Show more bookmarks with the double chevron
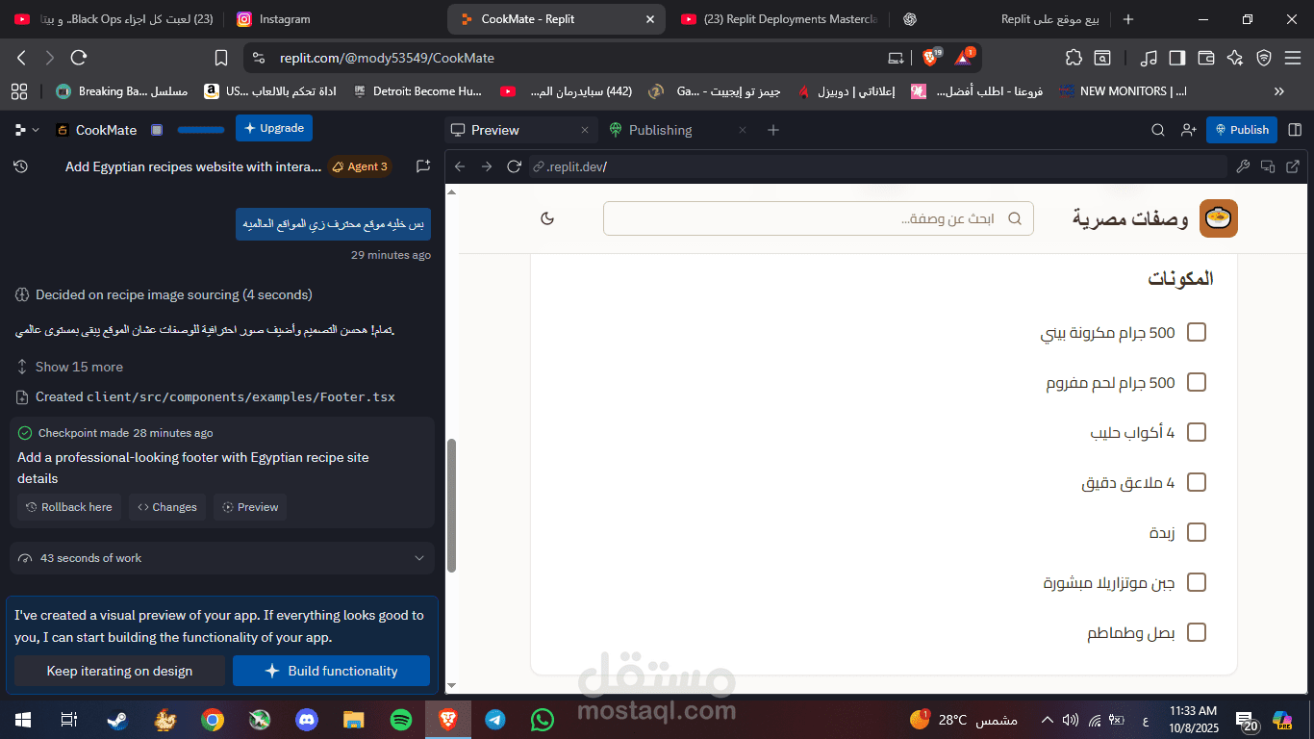The width and height of the screenshot is (1314, 739). (1279, 91)
